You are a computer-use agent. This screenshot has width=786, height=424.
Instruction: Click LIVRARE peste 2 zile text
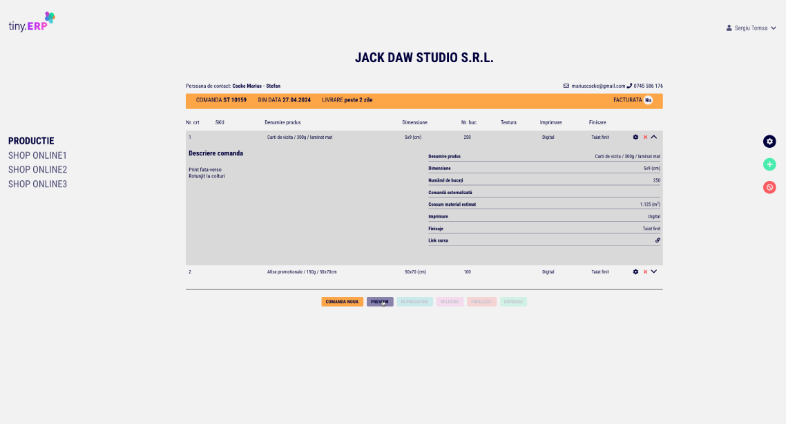[347, 100]
